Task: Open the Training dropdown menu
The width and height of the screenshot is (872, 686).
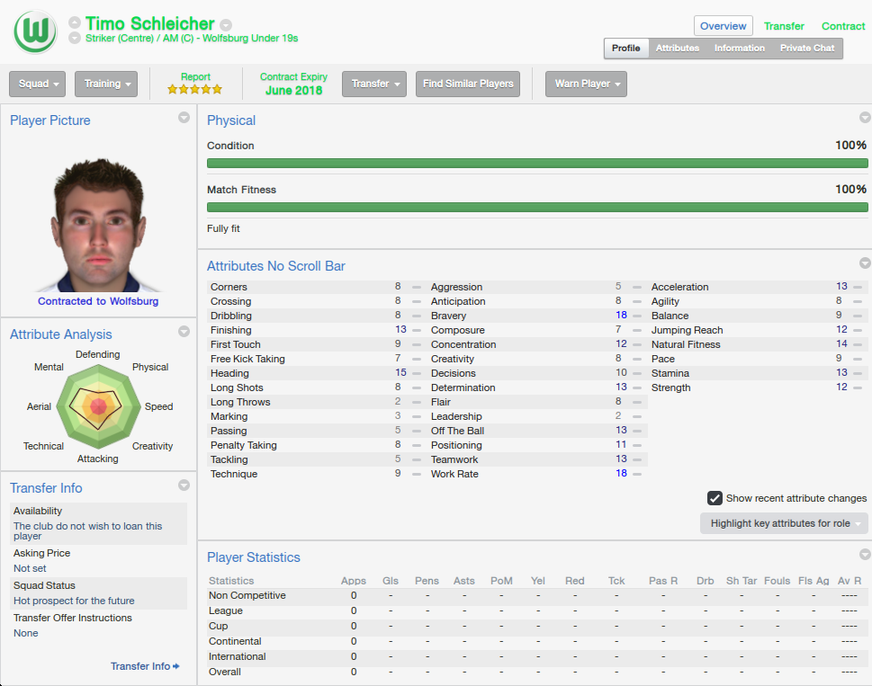Action: 106,84
